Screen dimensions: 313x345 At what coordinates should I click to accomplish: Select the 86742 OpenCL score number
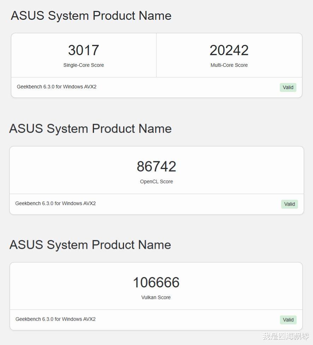point(156,166)
